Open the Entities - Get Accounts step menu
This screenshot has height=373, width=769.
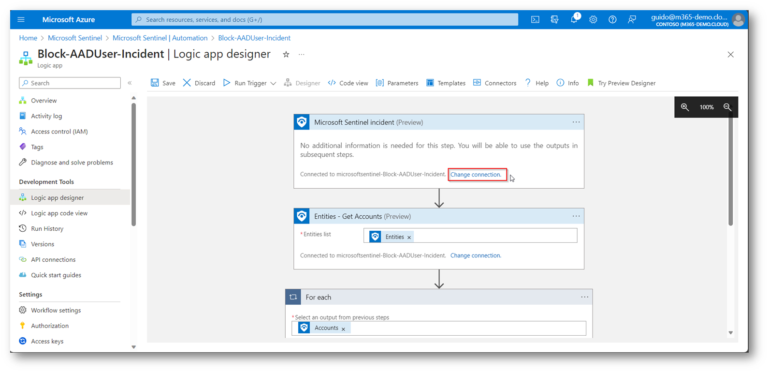(576, 216)
